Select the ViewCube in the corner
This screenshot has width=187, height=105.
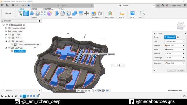pyautogui.click(x=180, y=25)
